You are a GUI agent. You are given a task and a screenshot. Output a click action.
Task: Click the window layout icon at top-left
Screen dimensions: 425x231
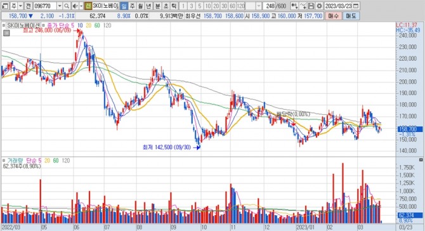tap(5, 6)
